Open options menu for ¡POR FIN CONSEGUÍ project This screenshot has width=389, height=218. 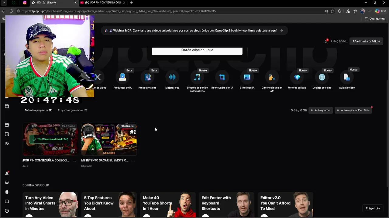pyautogui.click(x=74, y=160)
